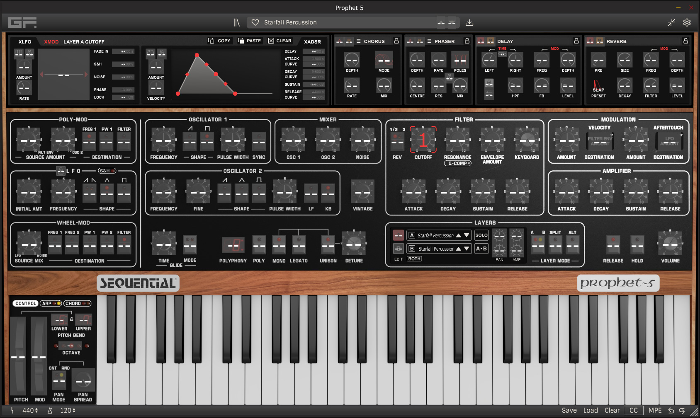Click the Reverb lock icon
The image size is (700, 418).
point(685,41)
